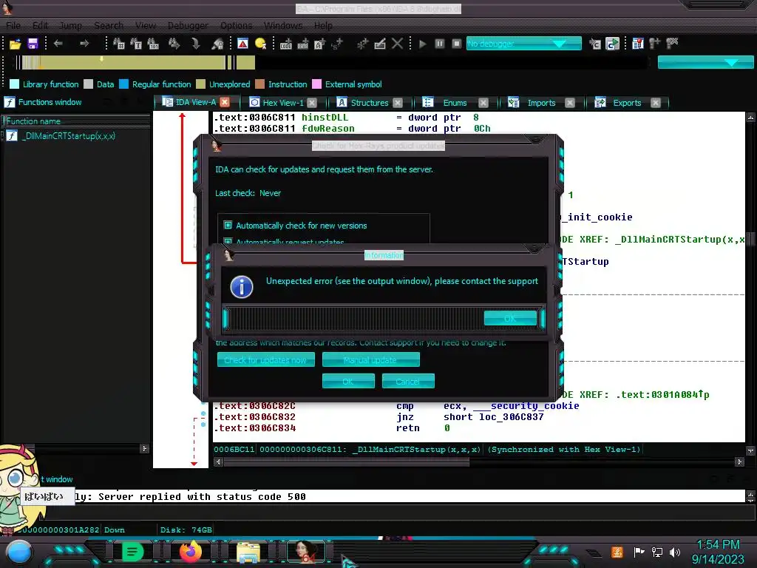The image size is (757, 568).
Task: Open the Options menu
Action: (236, 25)
